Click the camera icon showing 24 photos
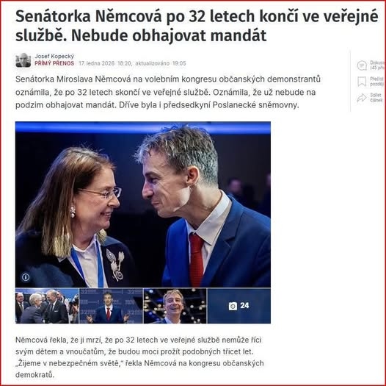This screenshot has height=386, width=386. click(x=233, y=306)
